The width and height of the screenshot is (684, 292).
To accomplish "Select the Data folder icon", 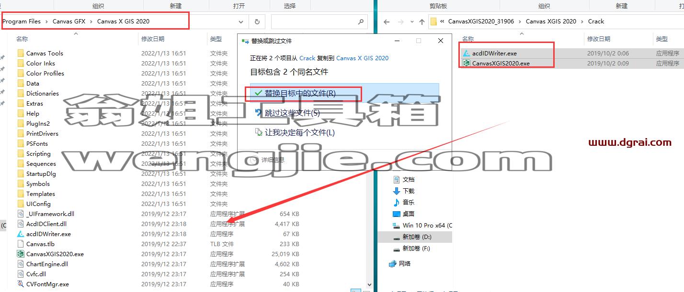I will [21, 83].
